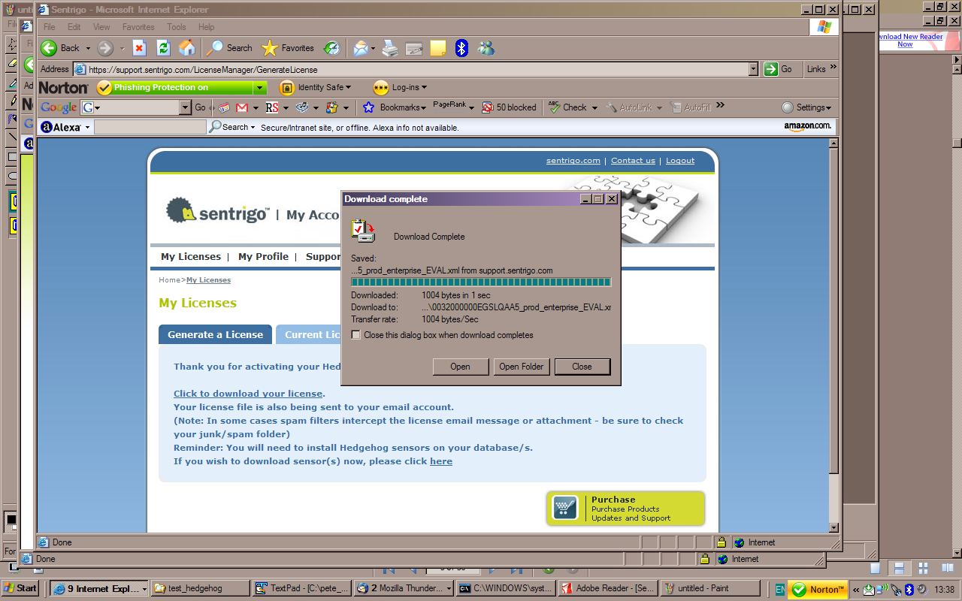Open the History clock icon
The height and width of the screenshot is (601, 962).
coord(331,48)
